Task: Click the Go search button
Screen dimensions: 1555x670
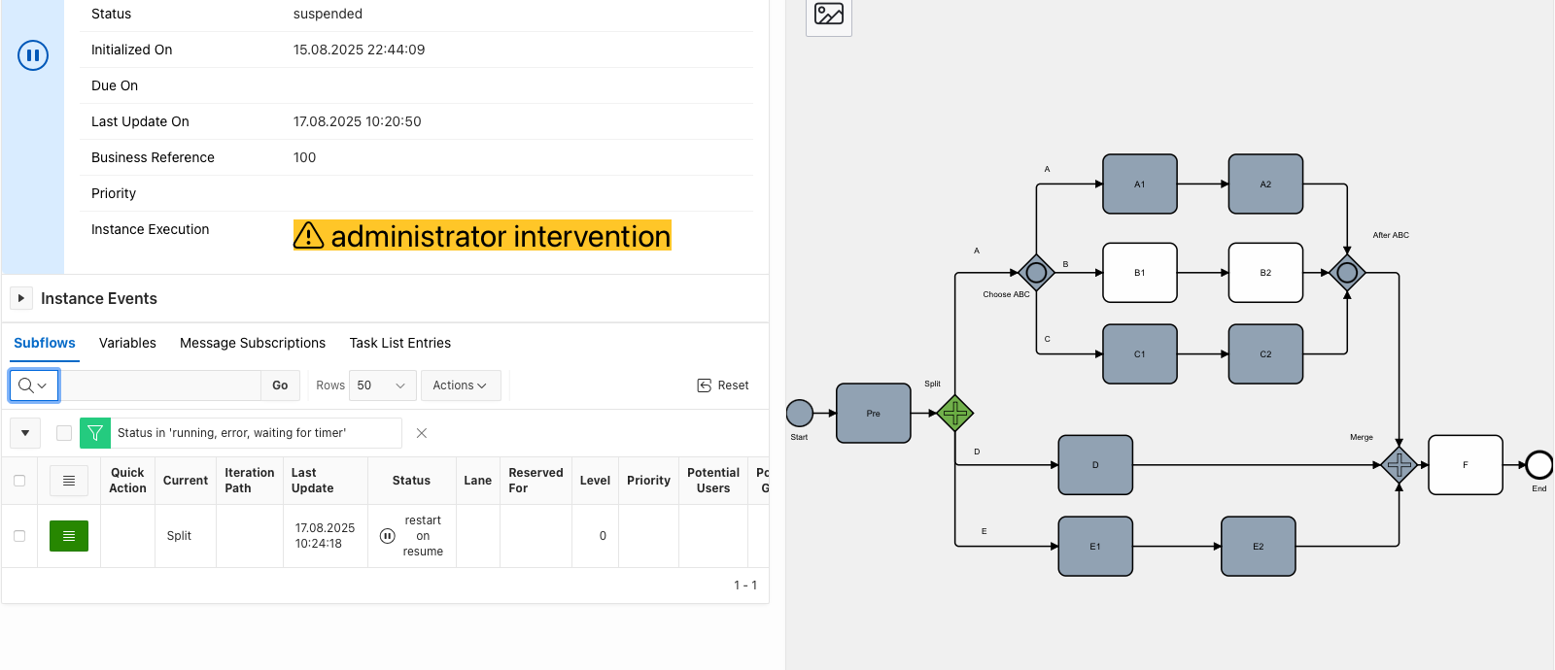Action: pos(280,385)
